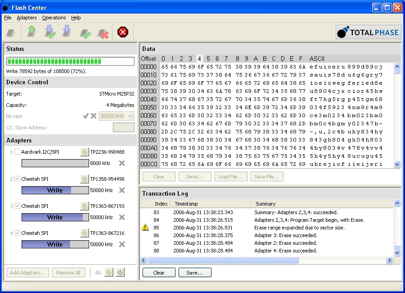Screen dimensions: 405x293
Task: Click the read-from-device green up-arrow chip icon
Action: pos(31,32)
